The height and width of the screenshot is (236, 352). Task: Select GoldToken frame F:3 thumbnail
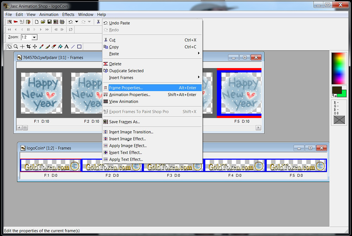(x=174, y=165)
